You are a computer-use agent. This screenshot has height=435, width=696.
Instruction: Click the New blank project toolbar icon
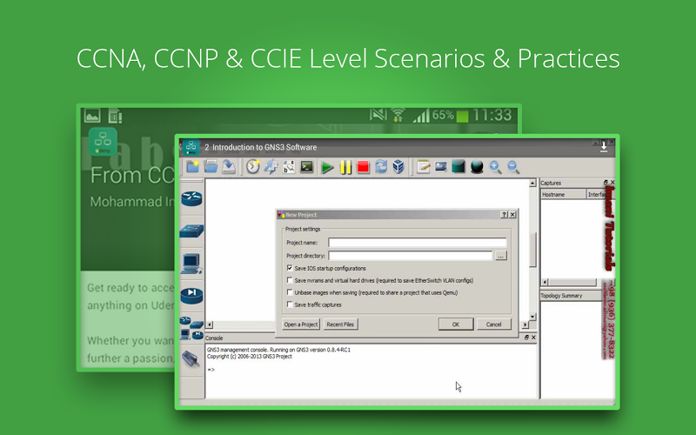tap(192, 167)
